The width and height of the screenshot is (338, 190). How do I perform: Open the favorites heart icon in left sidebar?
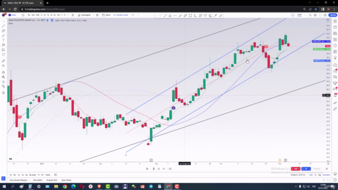4,54
